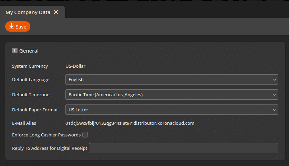
Task: Click the General section heading
Action: 29,51
